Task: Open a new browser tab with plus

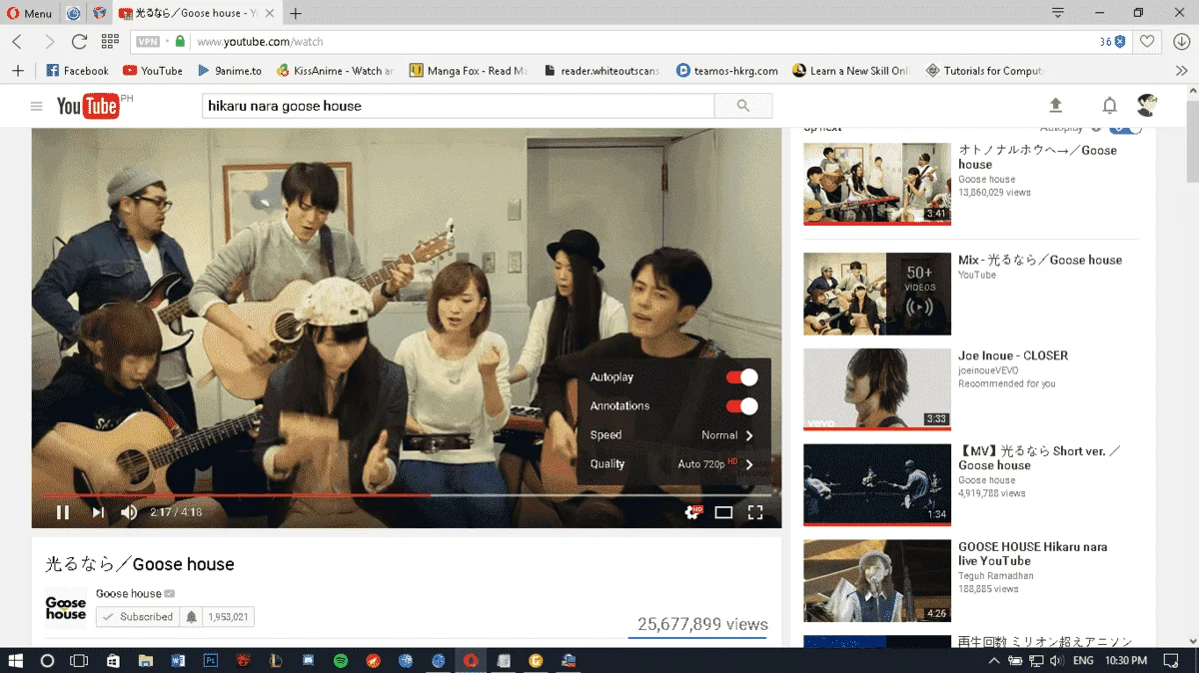Action: click(x=296, y=13)
